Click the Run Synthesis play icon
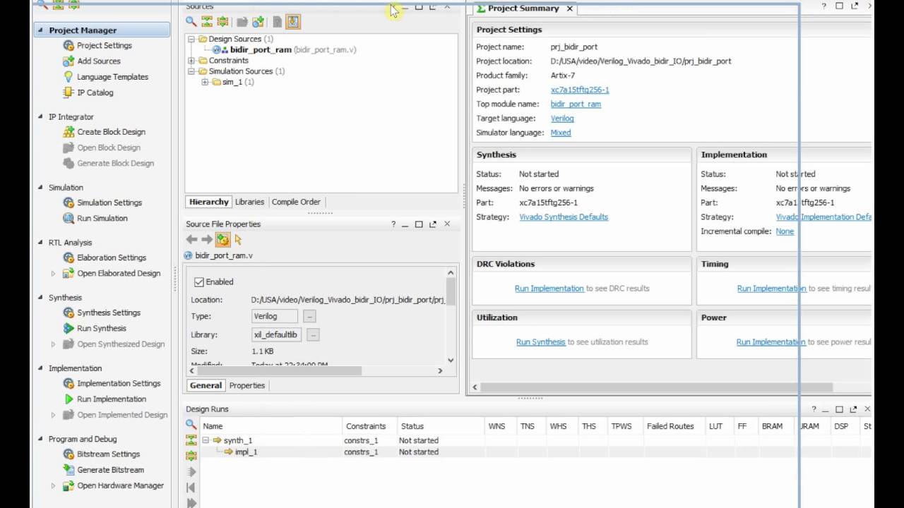Viewport: 904px width, 508px height. pos(69,328)
